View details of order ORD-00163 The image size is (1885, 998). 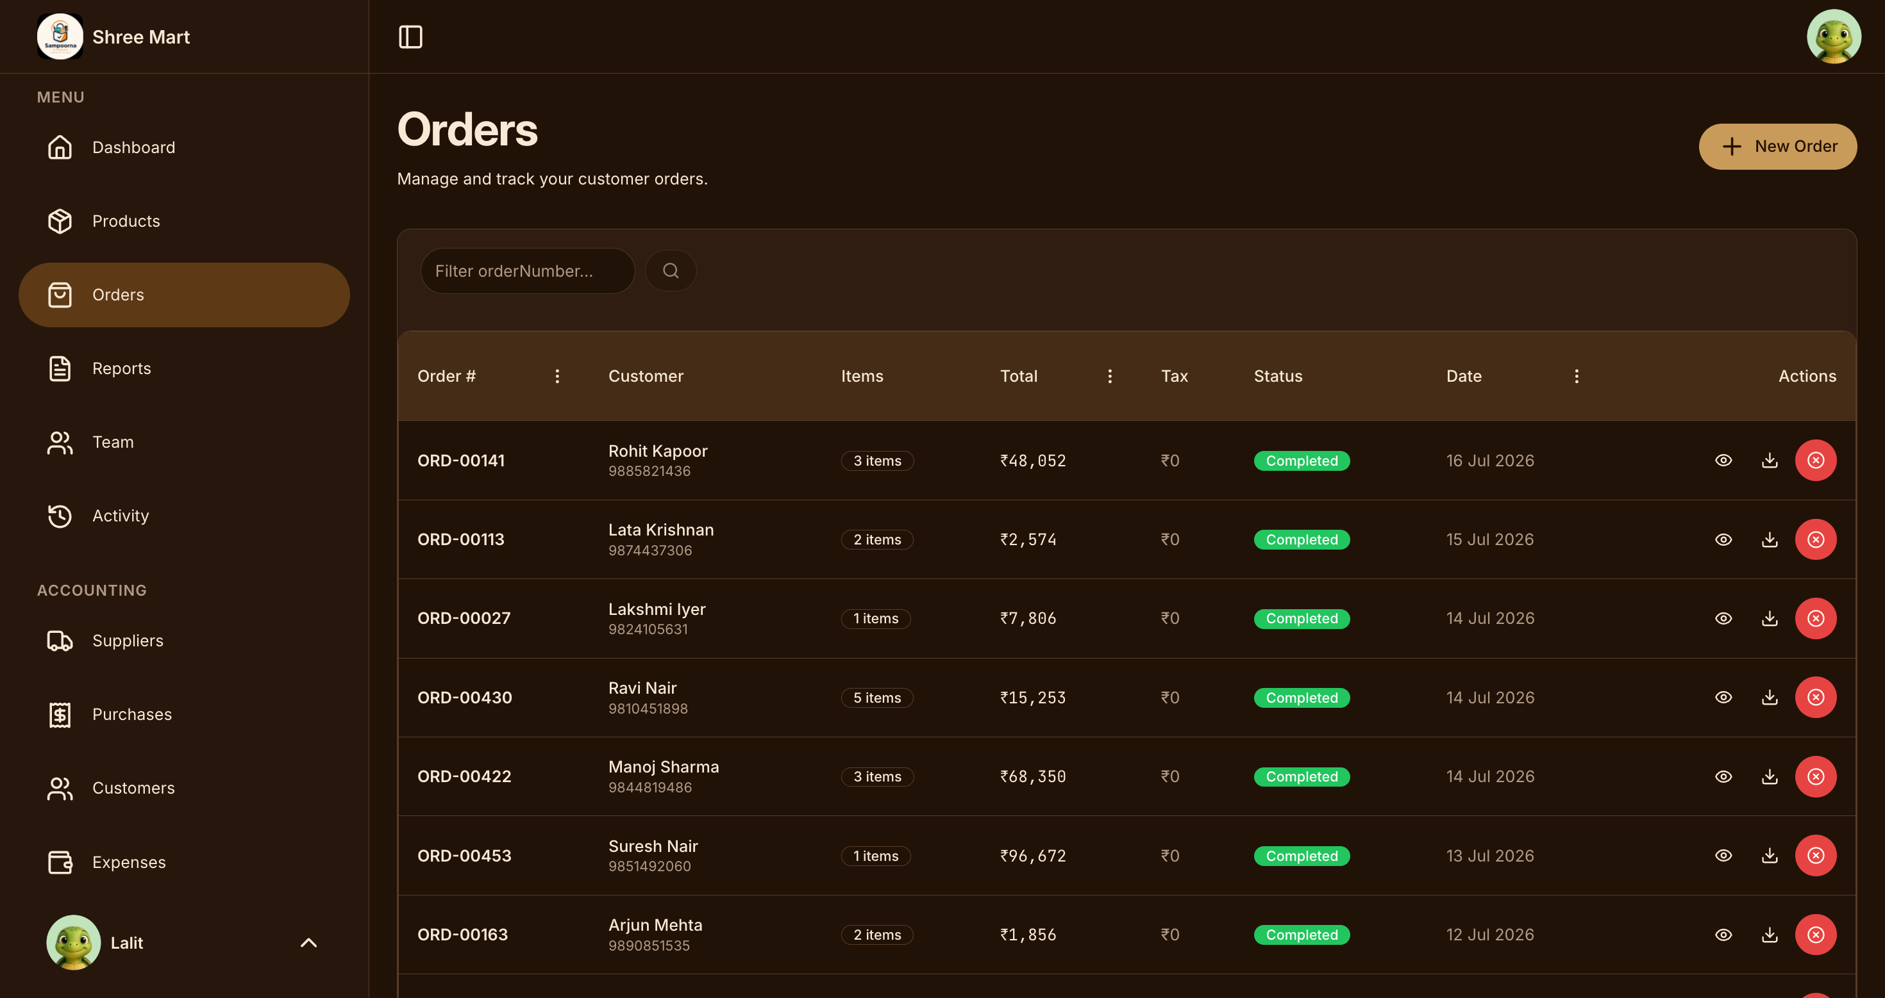tap(1723, 935)
